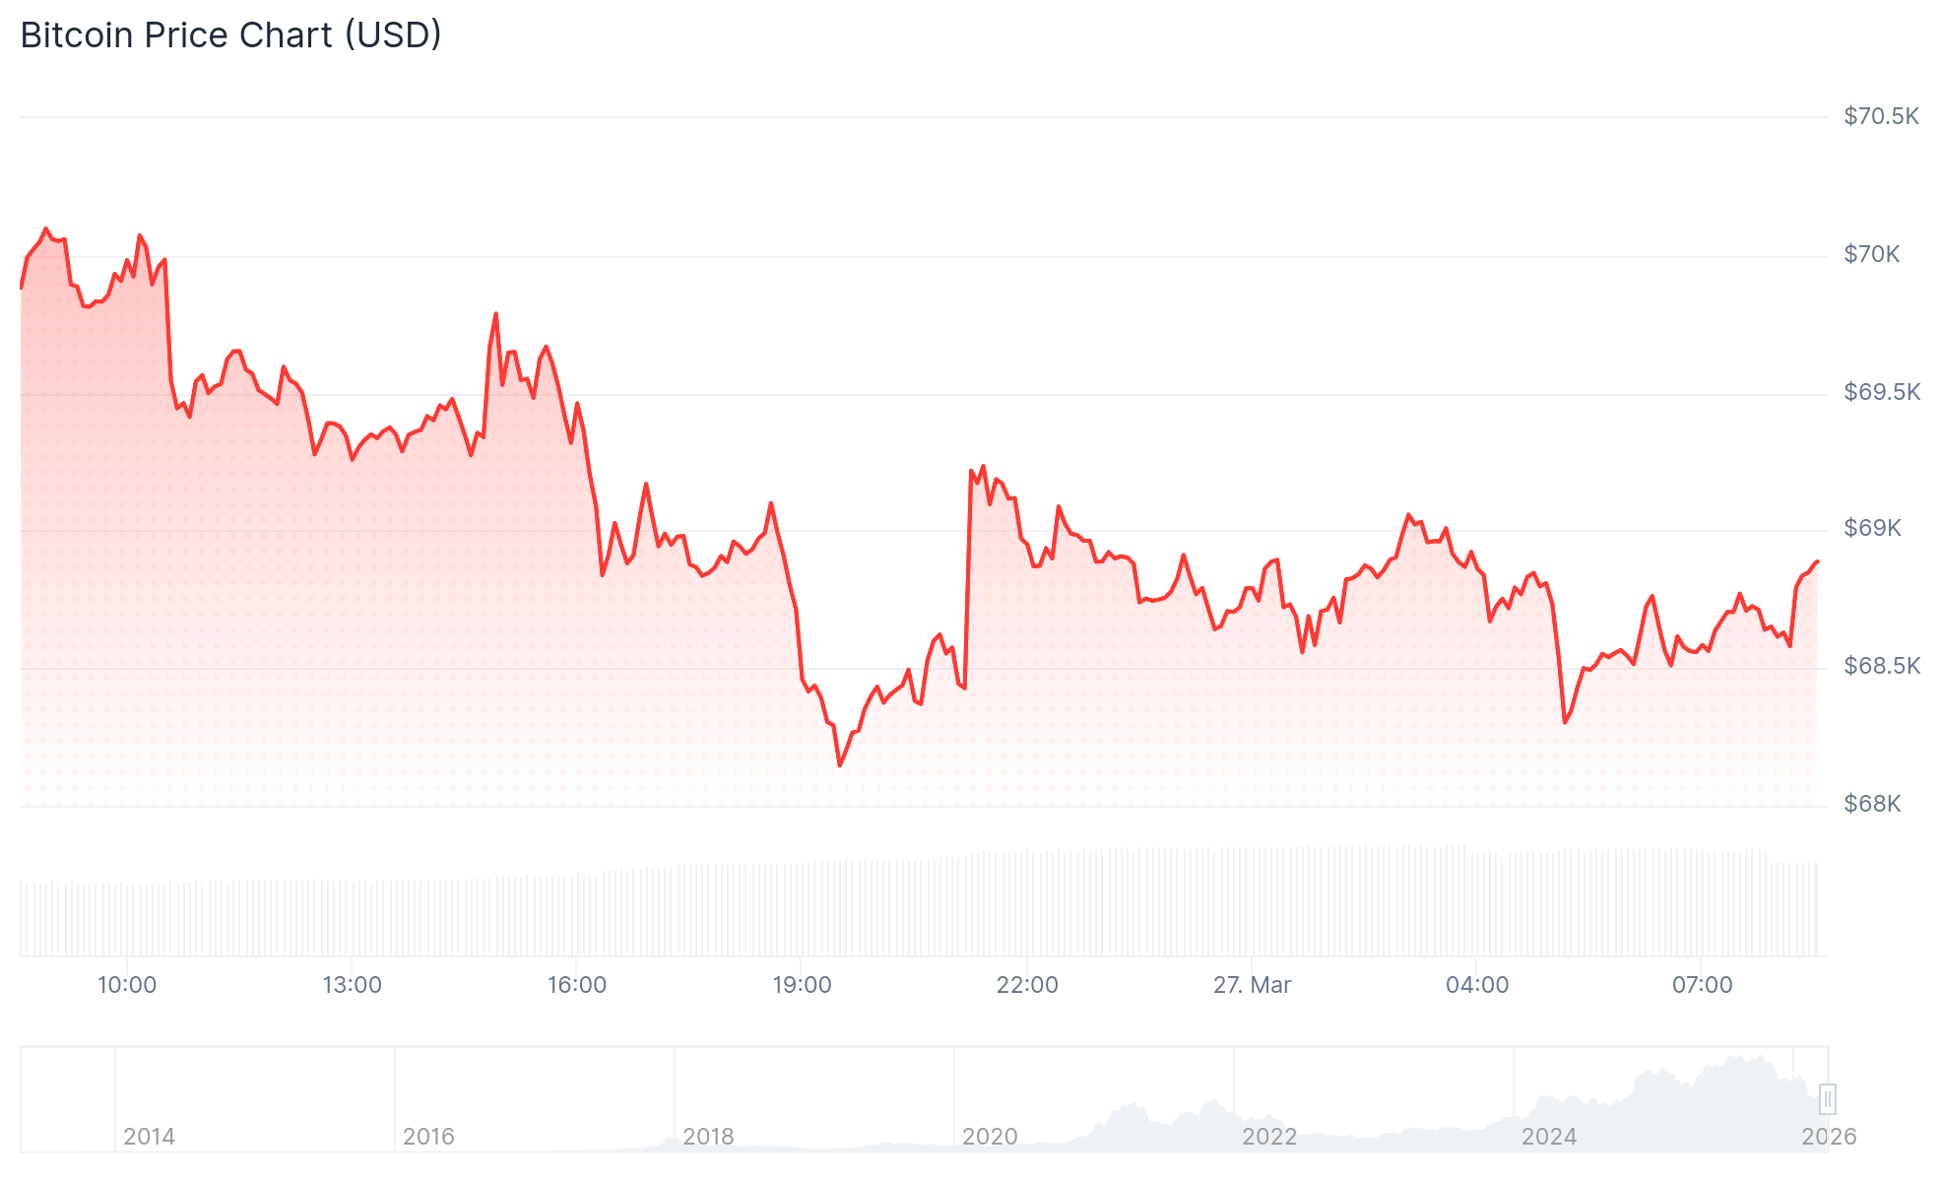Click the $68K price axis label
The width and height of the screenshot is (1943, 1182).
pyautogui.click(x=1871, y=805)
